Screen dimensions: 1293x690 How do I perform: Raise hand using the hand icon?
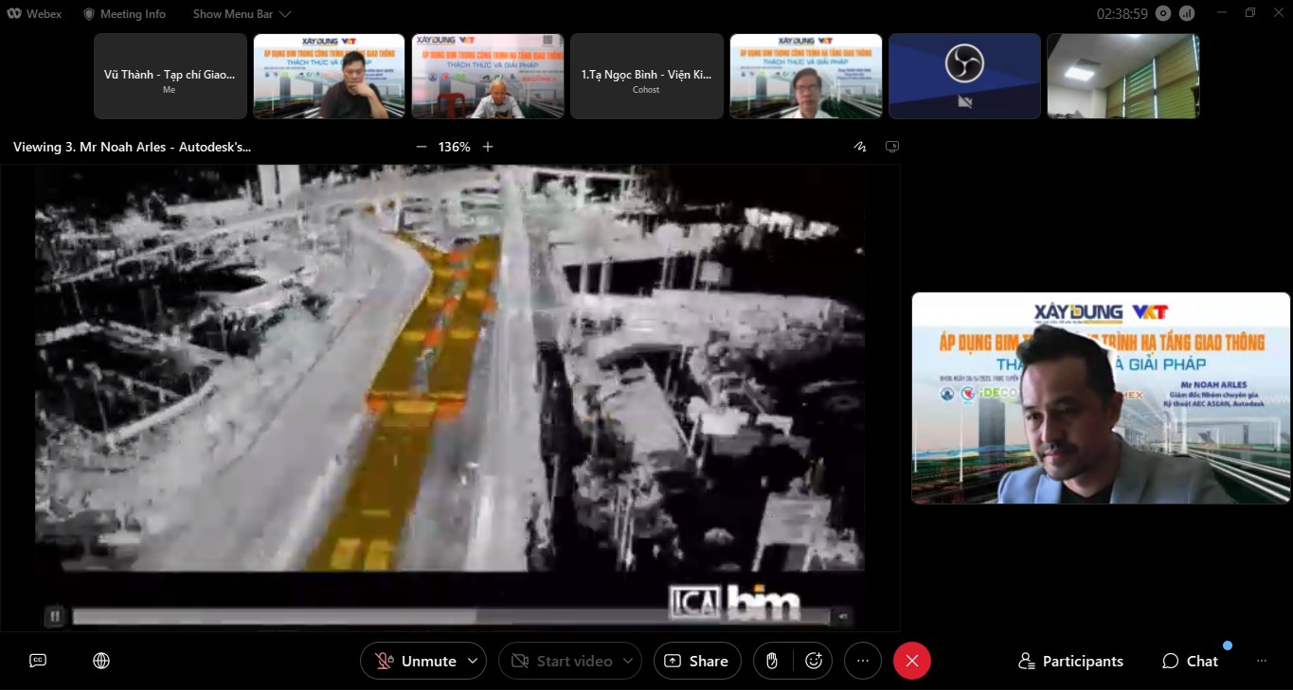[x=772, y=661]
